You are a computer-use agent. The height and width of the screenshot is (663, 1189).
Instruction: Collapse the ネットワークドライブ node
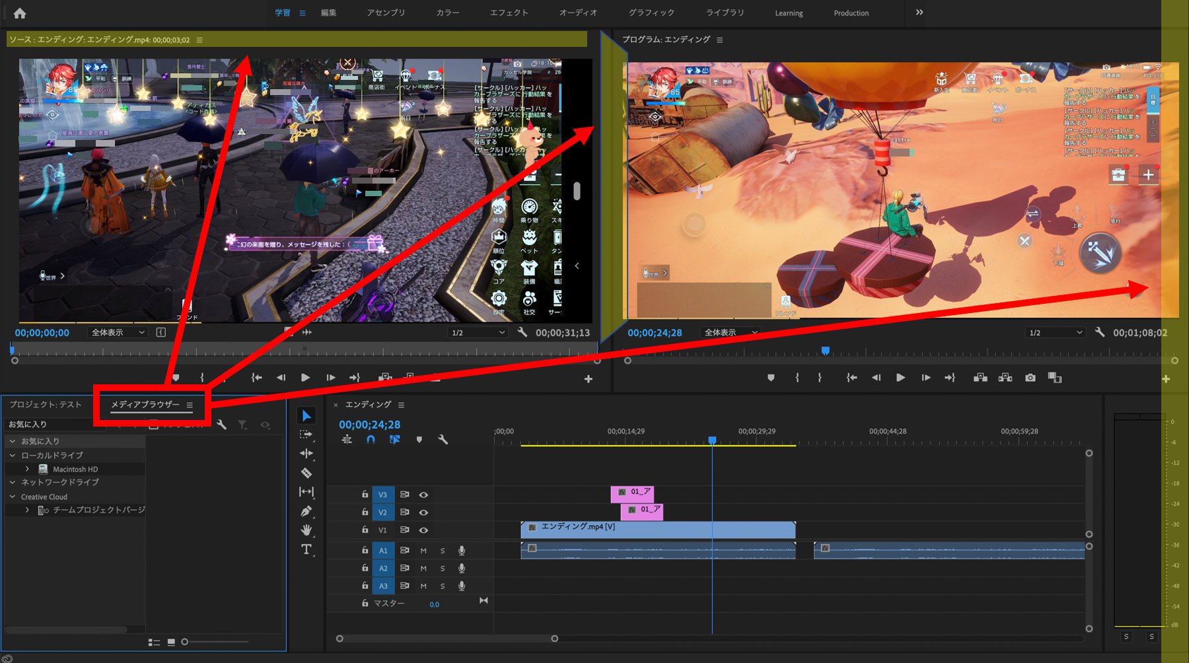(x=13, y=482)
